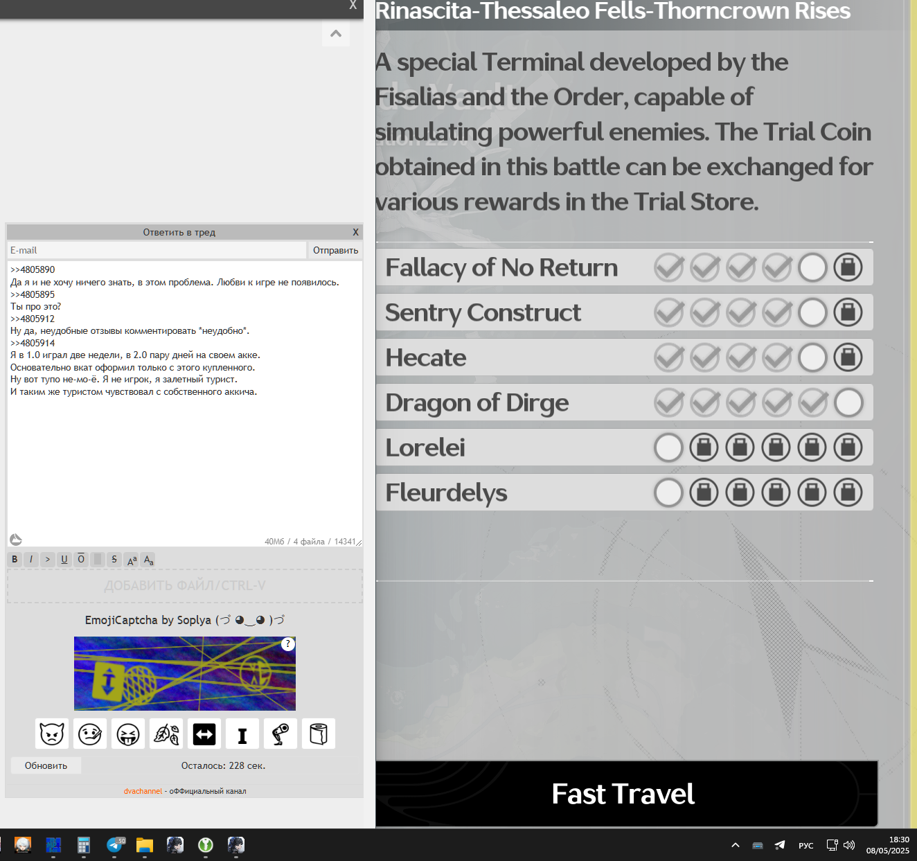The height and width of the screenshot is (861, 917).
Task: Click quoted post link >>4805890
Action: tap(33, 269)
